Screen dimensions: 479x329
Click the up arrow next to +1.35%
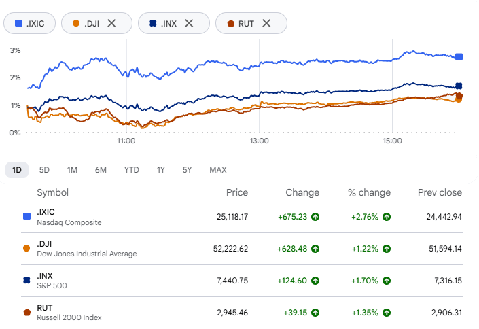pos(387,313)
